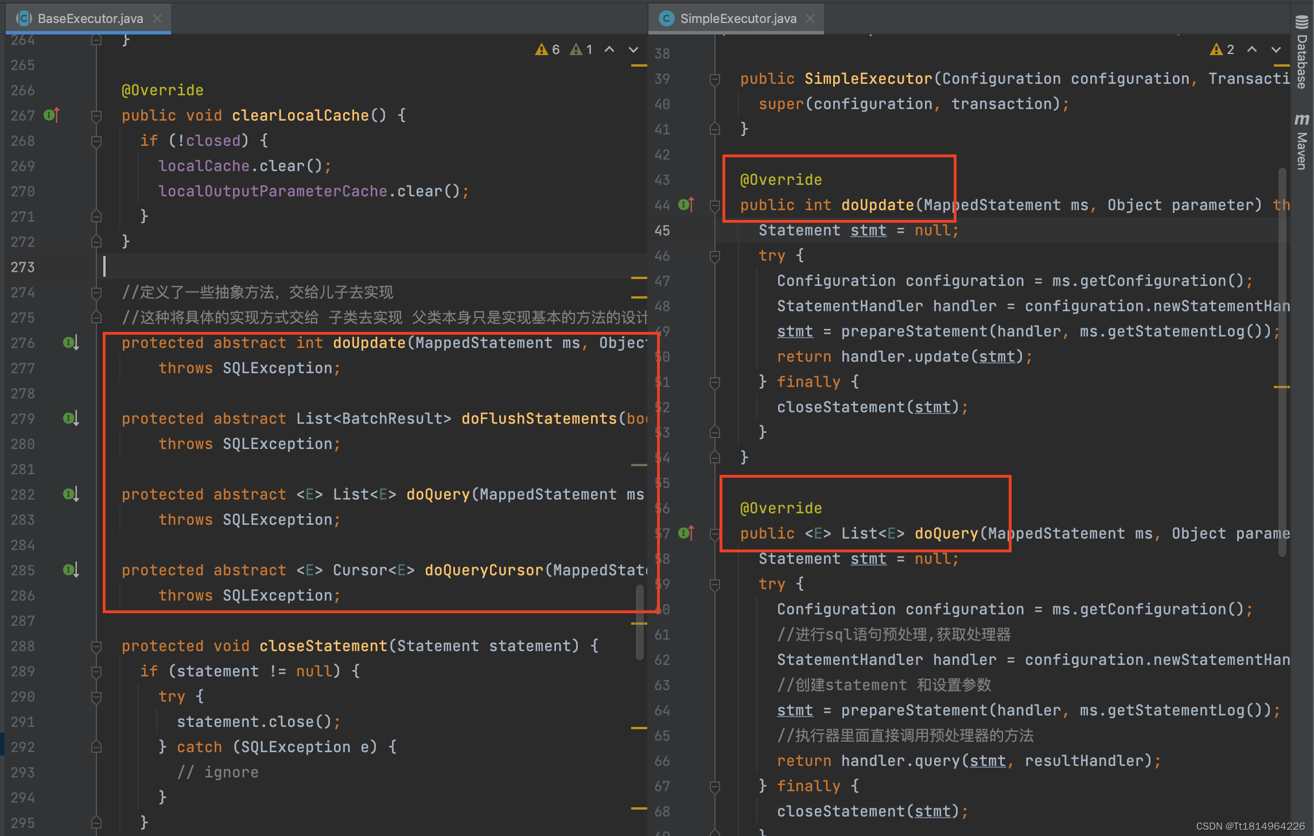Close the BaseExecutor.java tab
This screenshot has height=836, width=1314.
tap(157, 18)
